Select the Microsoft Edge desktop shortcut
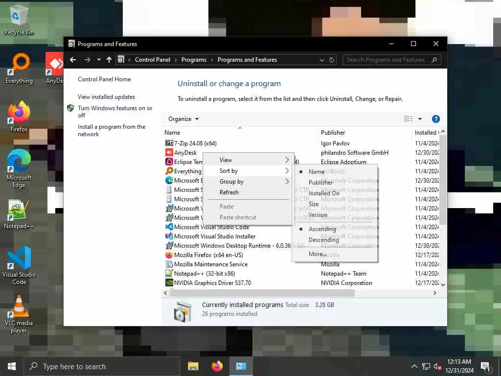 click(x=19, y=168)
